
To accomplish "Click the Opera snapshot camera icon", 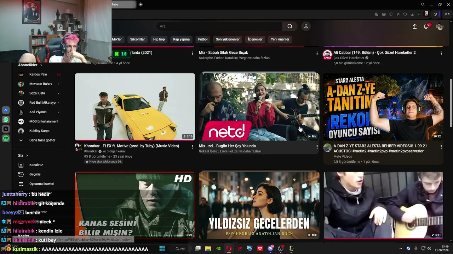I will (x=384, y=14).
